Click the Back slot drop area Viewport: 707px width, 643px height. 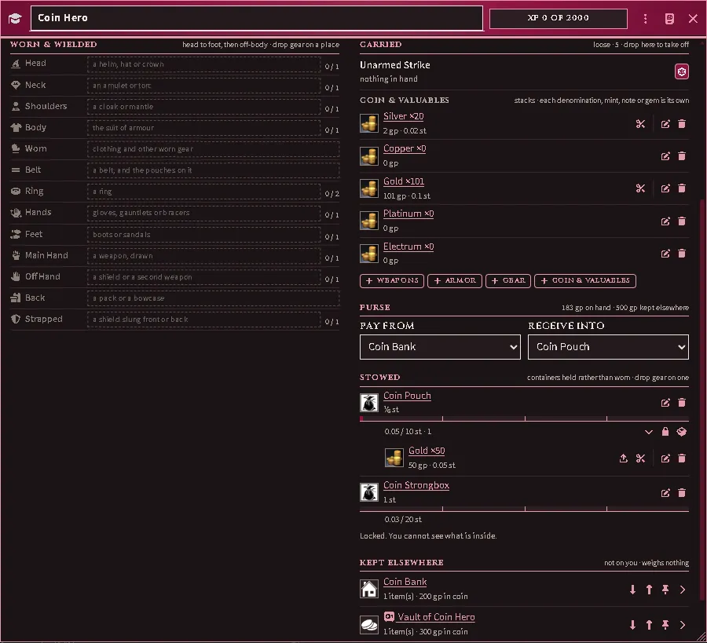click(213, 298)
